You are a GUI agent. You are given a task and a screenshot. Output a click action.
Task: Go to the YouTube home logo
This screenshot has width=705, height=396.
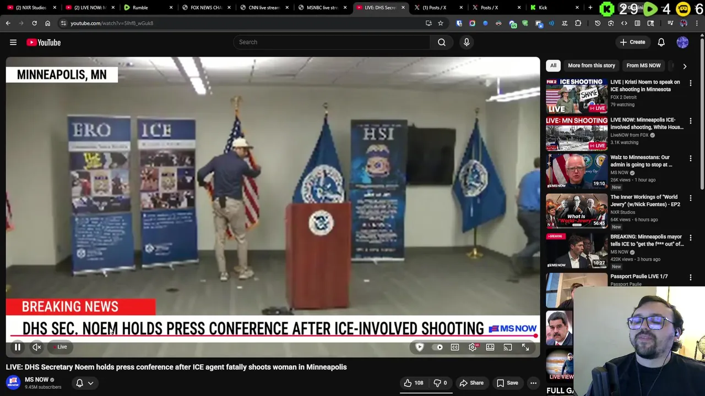pyautogui.click(x=44, y=42)
